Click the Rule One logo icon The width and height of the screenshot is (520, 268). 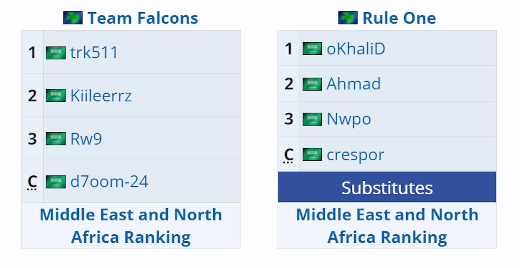coord(348,18)
